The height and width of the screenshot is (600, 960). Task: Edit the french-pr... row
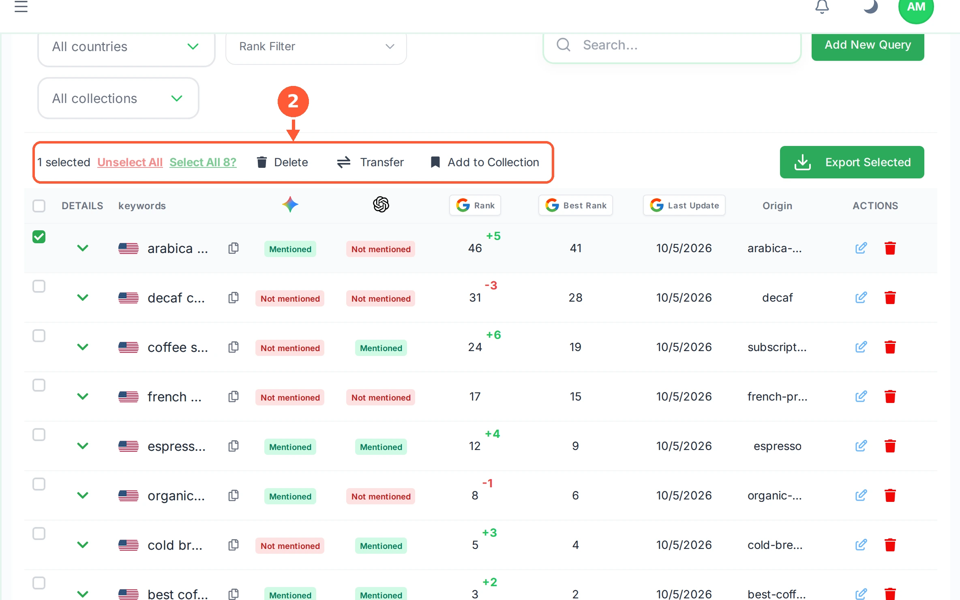(x=861, y=396)
